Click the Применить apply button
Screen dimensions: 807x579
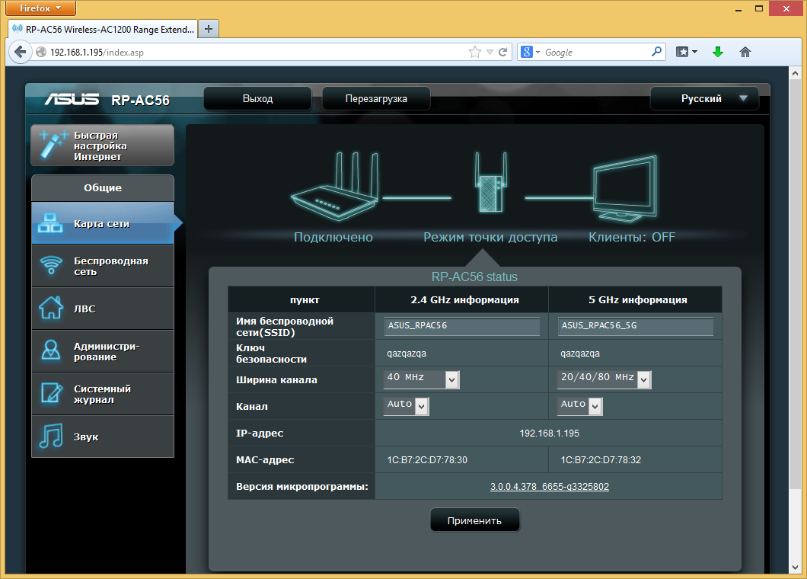[474, 520]
